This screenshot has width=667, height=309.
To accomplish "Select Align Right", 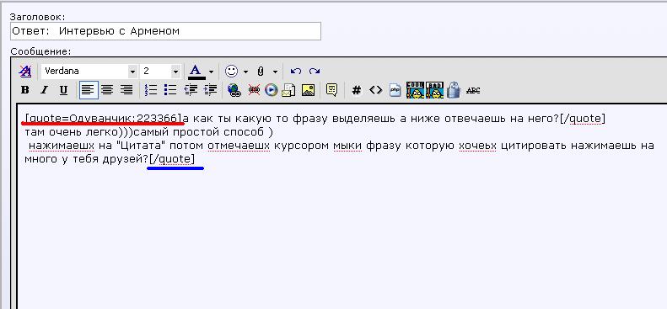I will pos(126,90).
